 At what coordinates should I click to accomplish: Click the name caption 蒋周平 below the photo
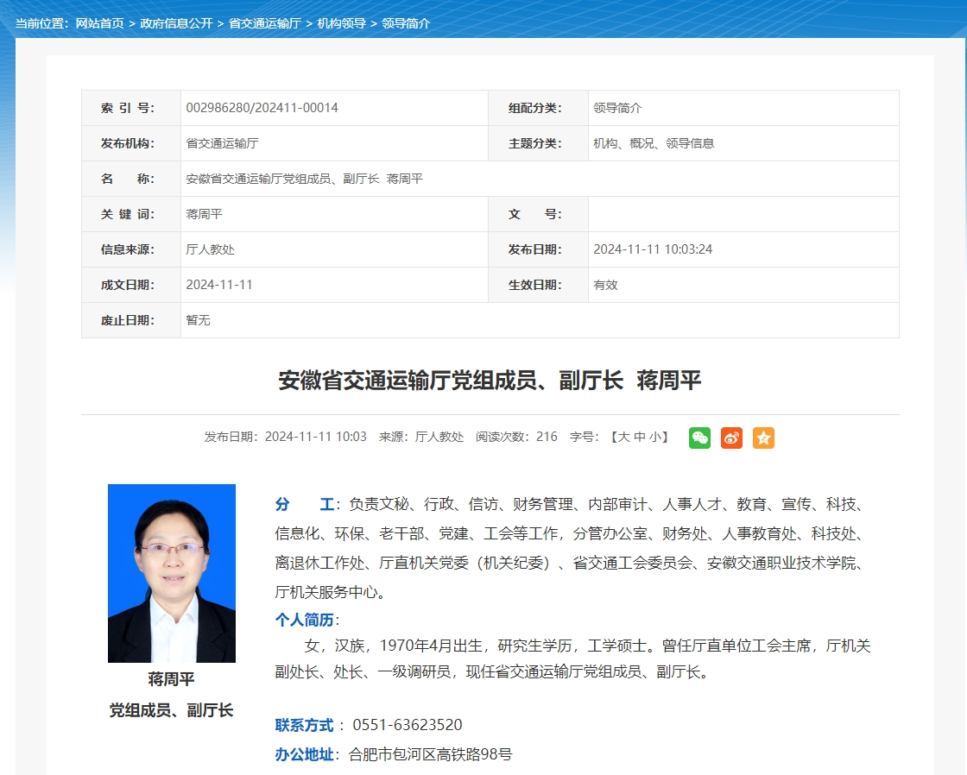[172, 679]
